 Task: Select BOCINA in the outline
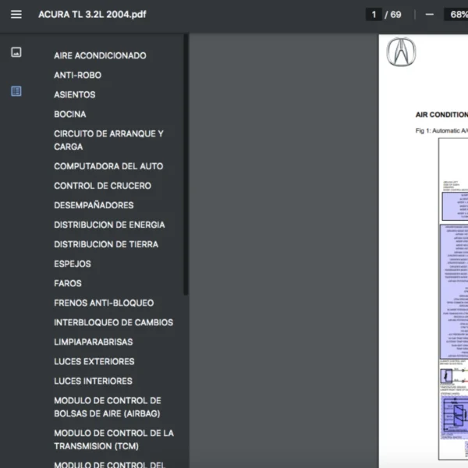(70, 114)
